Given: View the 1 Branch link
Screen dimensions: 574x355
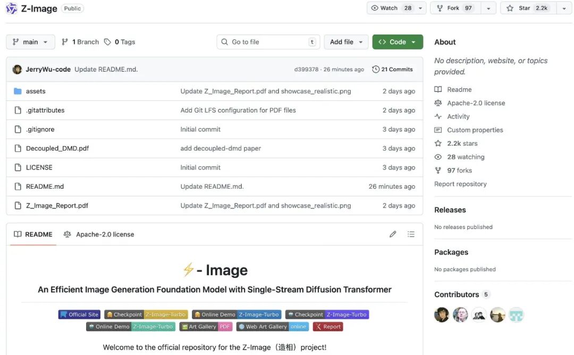Looking at the screenshot, I should pos(80,42).
